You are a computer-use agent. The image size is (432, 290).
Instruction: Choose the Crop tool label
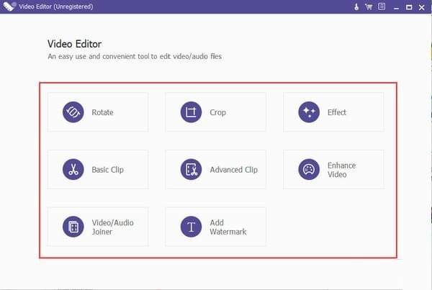tap(217, 112)
